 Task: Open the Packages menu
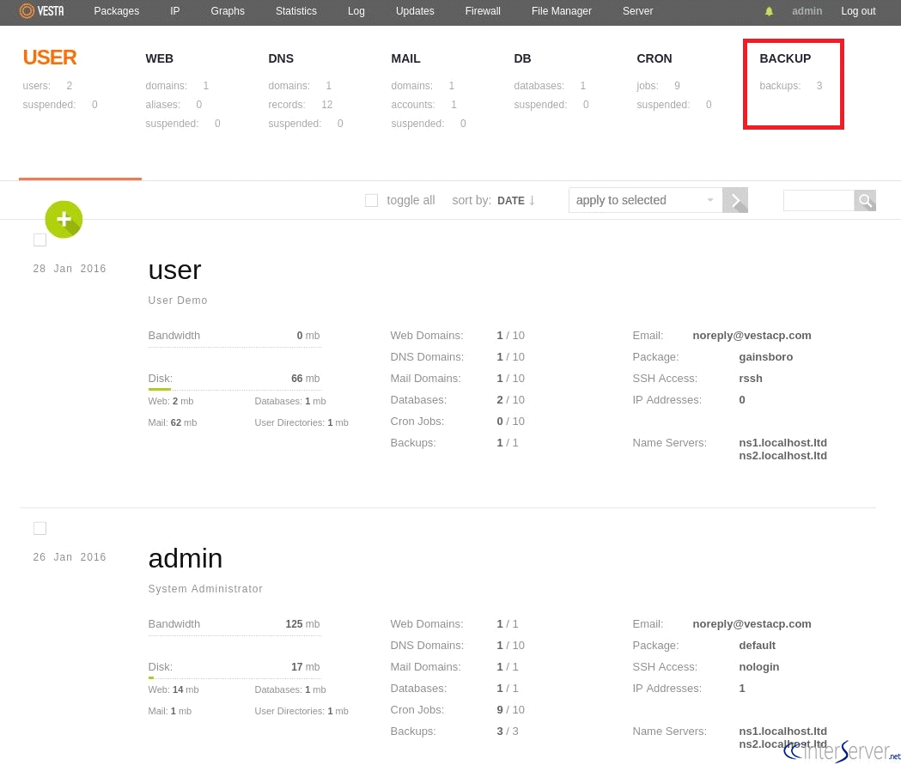tap(117, 11)
